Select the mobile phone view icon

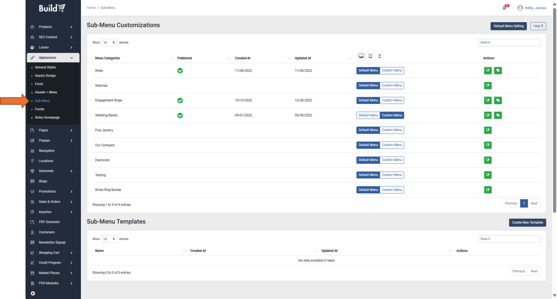[379, 56]
